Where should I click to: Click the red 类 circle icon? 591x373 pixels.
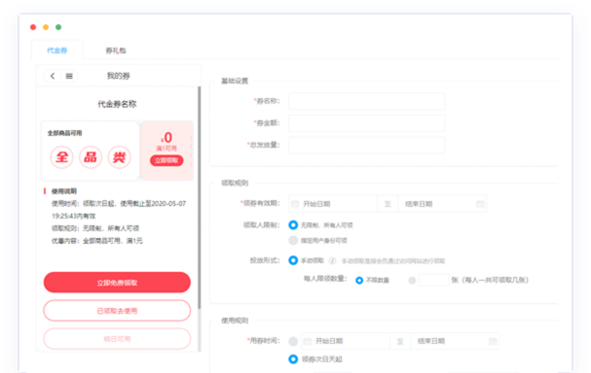(x=120, y=157)
